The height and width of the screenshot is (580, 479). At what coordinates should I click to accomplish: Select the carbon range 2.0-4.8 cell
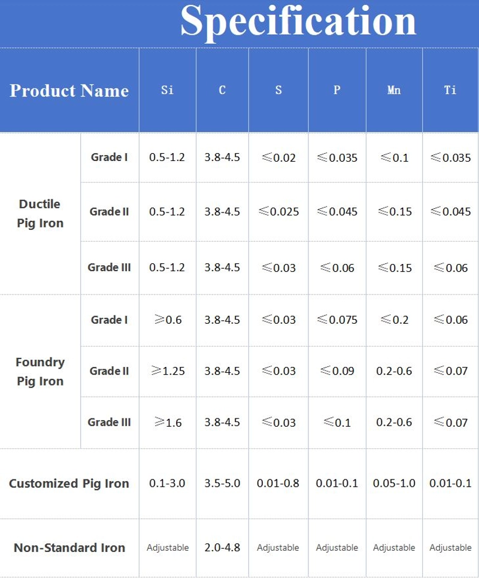click(x=222, y=547)
